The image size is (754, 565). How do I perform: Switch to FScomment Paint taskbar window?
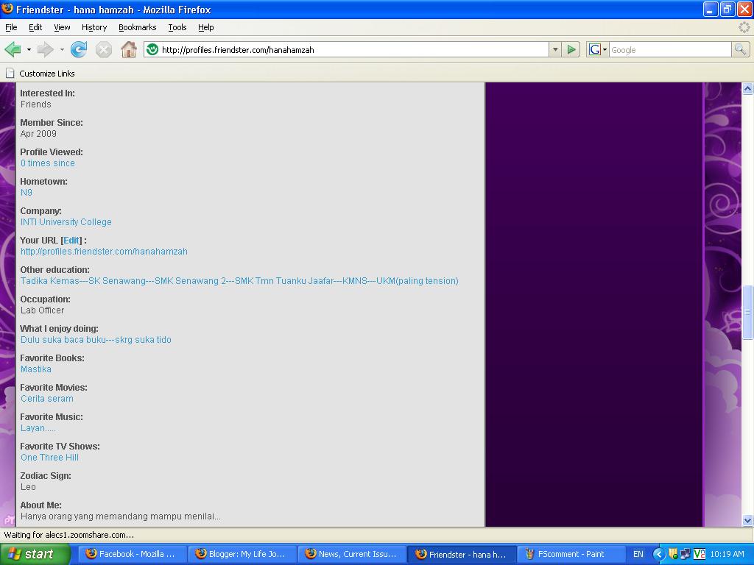pos(570,555)
